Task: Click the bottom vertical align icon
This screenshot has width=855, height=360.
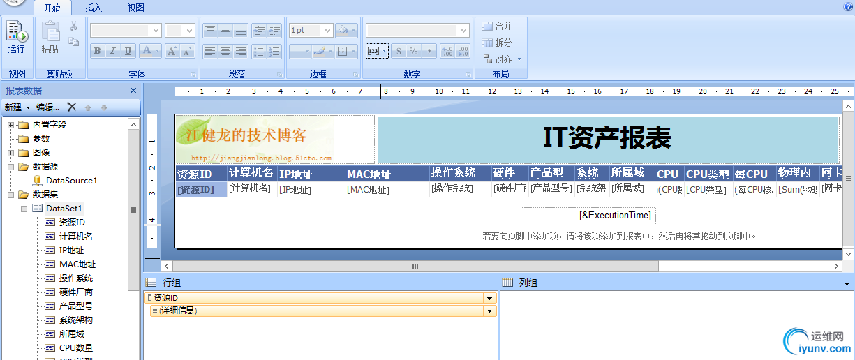Action: (x=241, y=31)
